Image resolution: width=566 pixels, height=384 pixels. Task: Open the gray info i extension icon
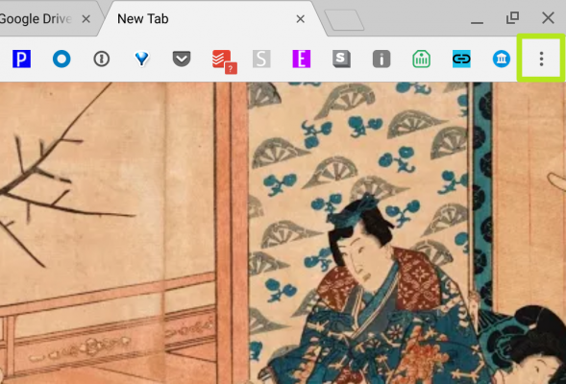tap(381, 59)
